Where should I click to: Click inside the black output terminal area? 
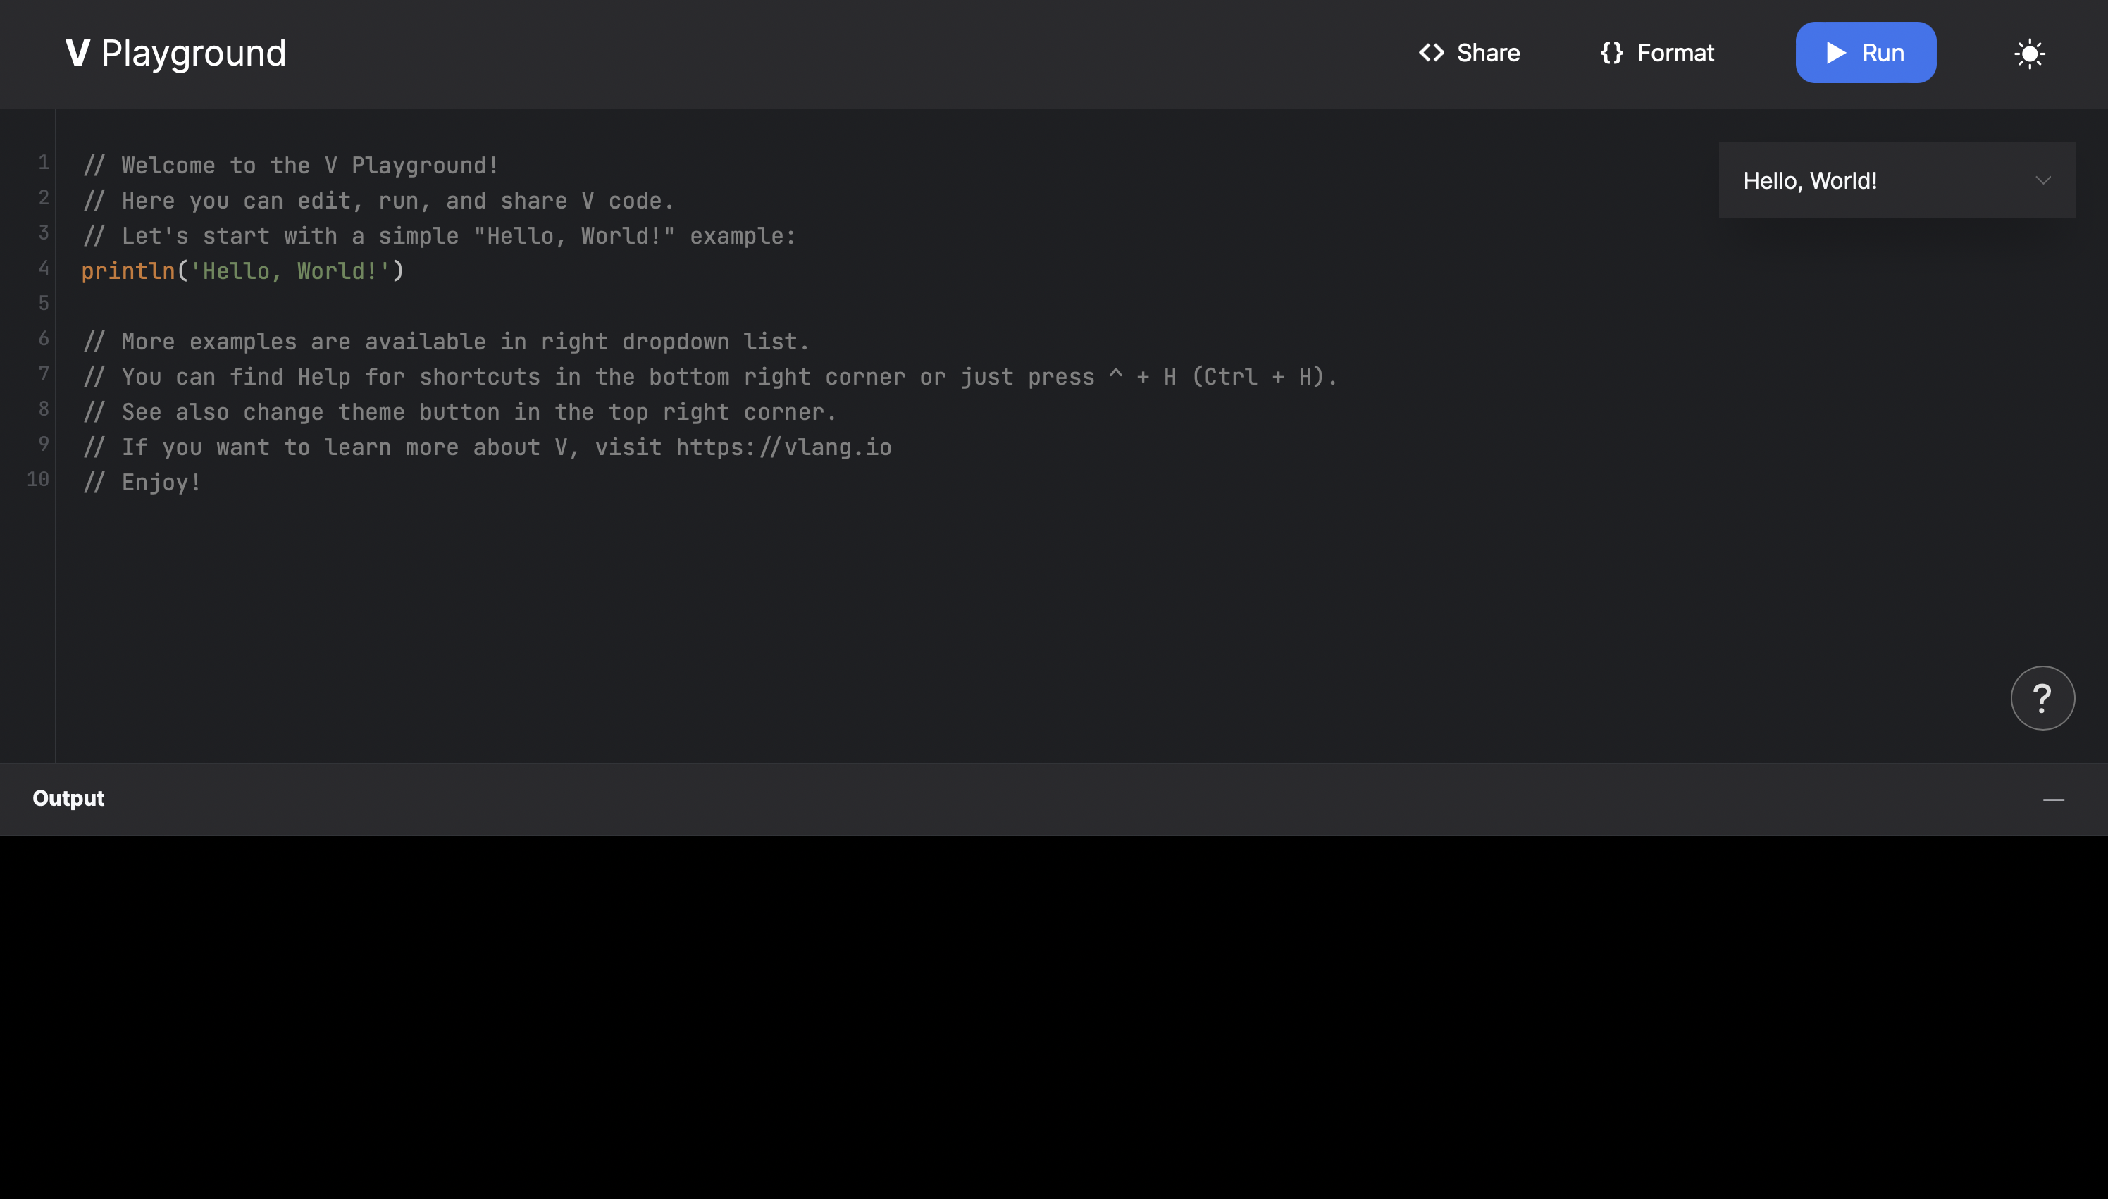point(1054,1017)
